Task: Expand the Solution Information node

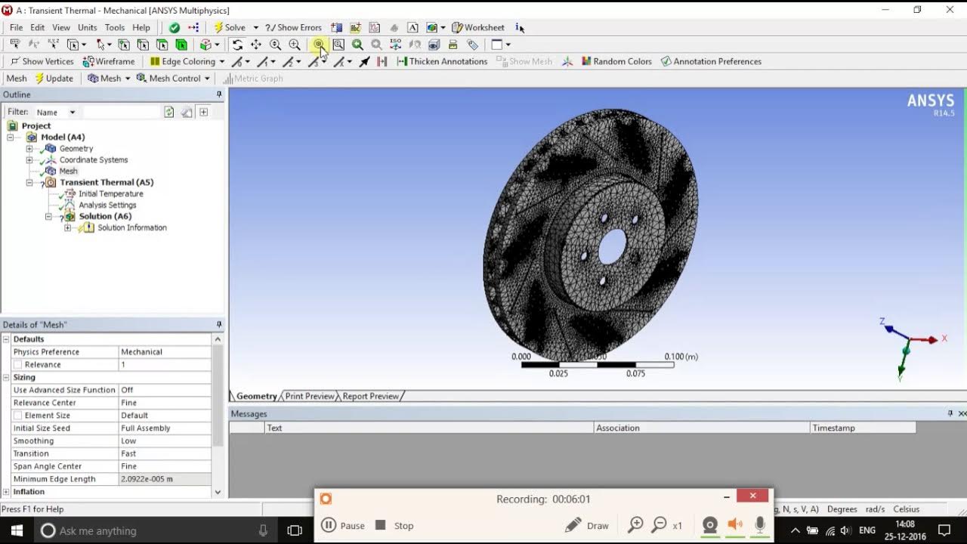Action: click(67, 228)
